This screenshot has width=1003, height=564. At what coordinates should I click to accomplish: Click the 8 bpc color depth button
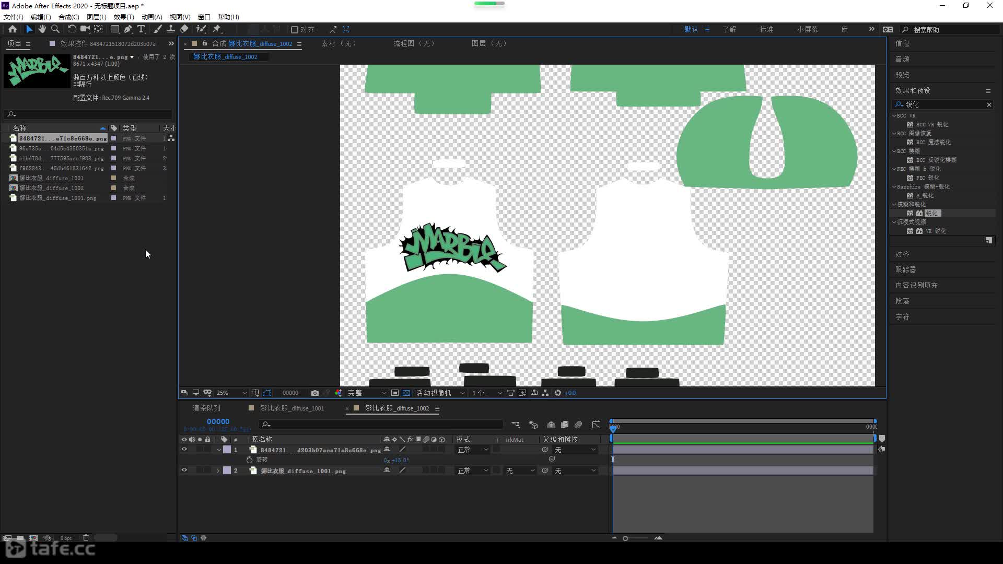tap(66, 538)
